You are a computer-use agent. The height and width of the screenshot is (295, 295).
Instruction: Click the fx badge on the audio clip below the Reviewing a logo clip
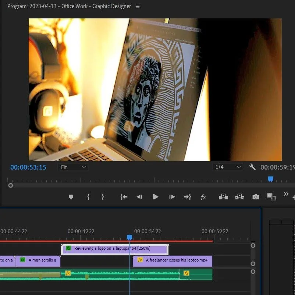68,273
